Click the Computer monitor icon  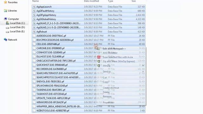coord(5,19)
